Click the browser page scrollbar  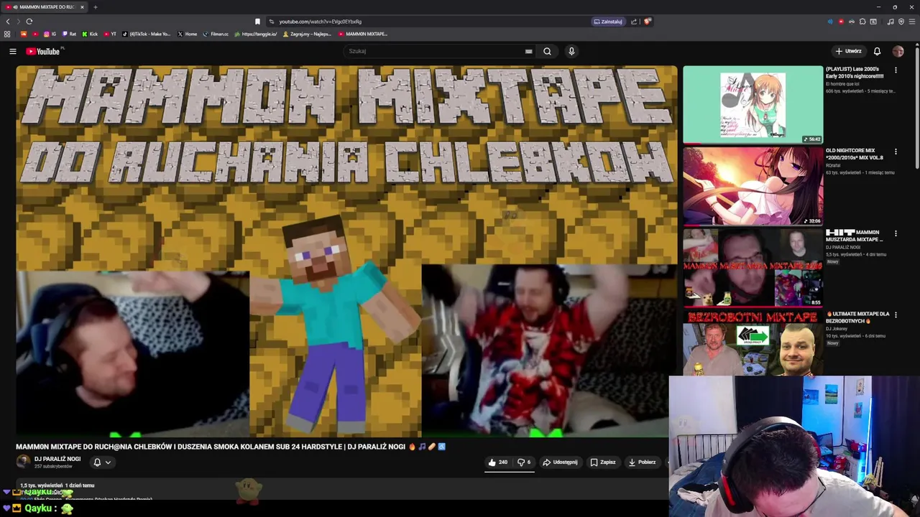pyautogui.click(x=917, y=108)
